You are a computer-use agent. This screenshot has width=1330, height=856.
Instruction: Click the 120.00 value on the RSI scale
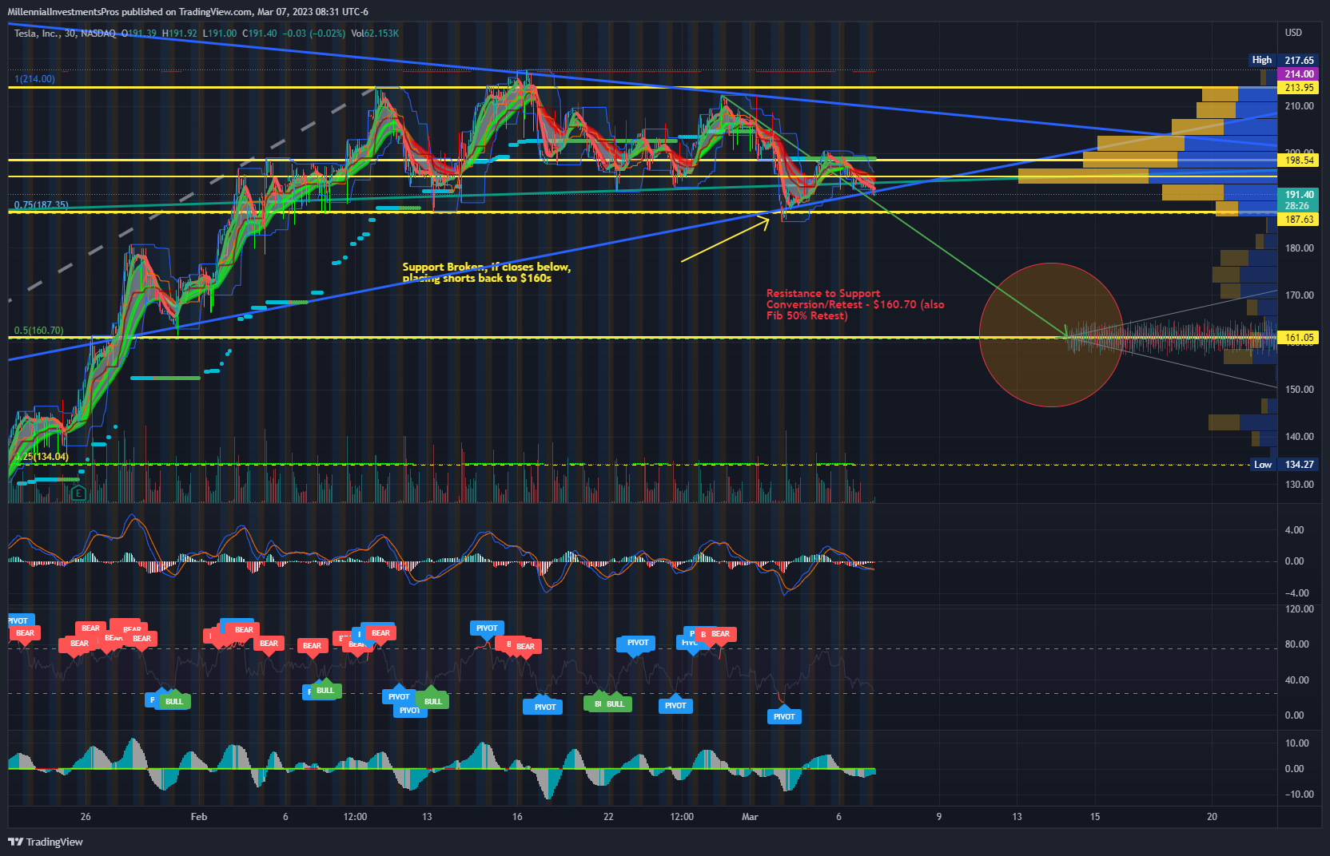pos(1299,609)
